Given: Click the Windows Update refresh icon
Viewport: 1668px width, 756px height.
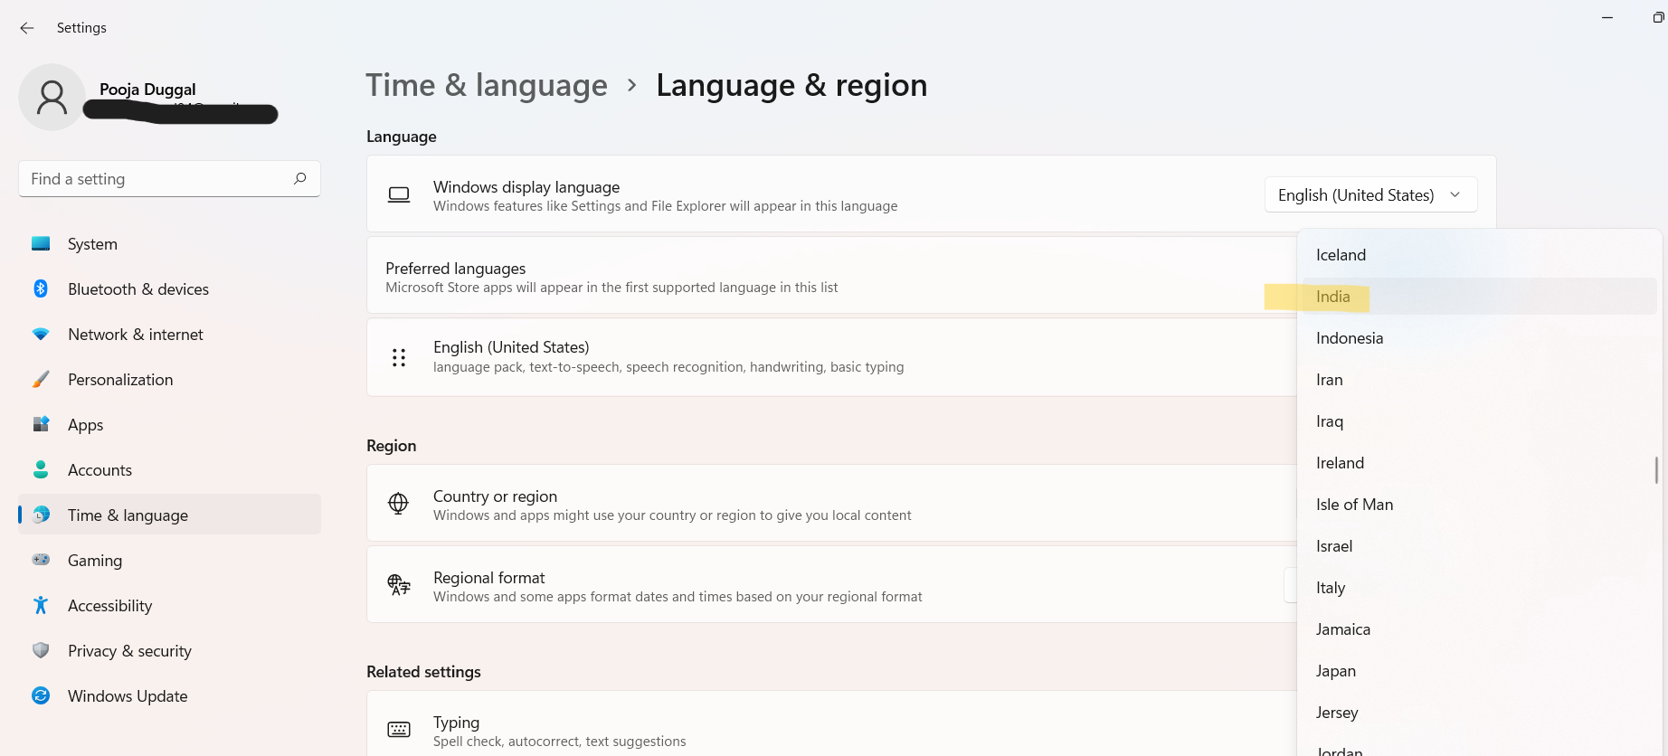Looking at the screenshot, I should 41,695.
